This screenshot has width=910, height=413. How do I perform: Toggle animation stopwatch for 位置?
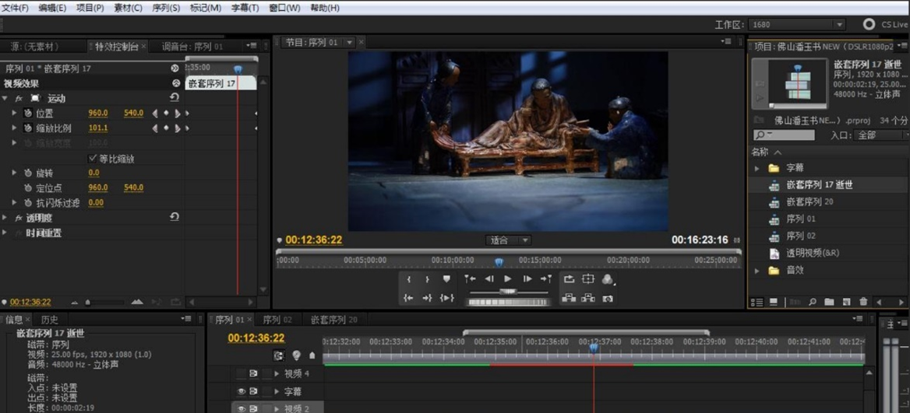pos(28,113)
